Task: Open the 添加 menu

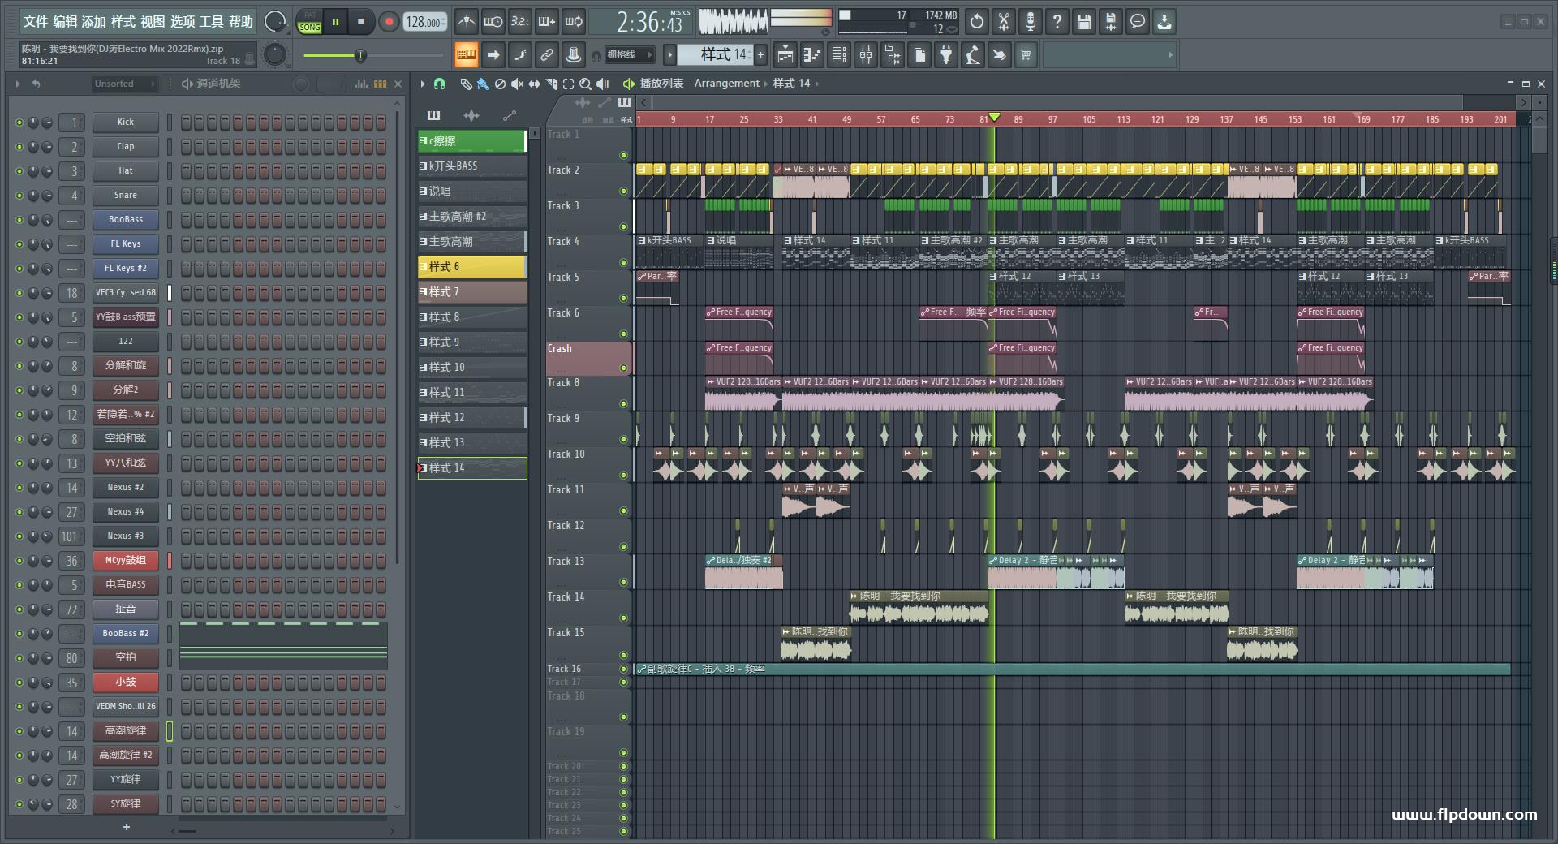Action: (x=94, y=22)
